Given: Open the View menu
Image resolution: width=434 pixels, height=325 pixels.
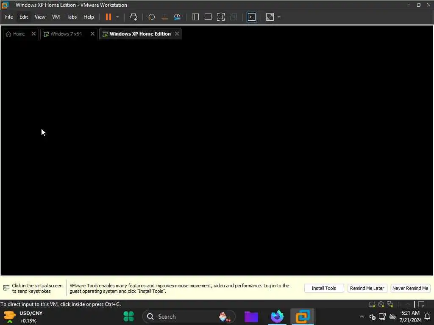Looking at the screenshot, I should pyautogui.click(x=40, y=17).
